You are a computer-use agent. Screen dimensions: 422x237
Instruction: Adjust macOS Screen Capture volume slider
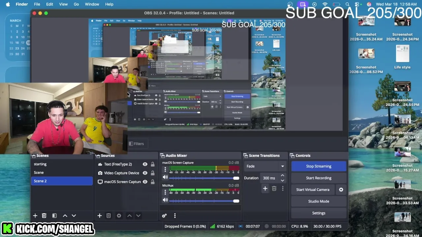(x=204, y=178)
